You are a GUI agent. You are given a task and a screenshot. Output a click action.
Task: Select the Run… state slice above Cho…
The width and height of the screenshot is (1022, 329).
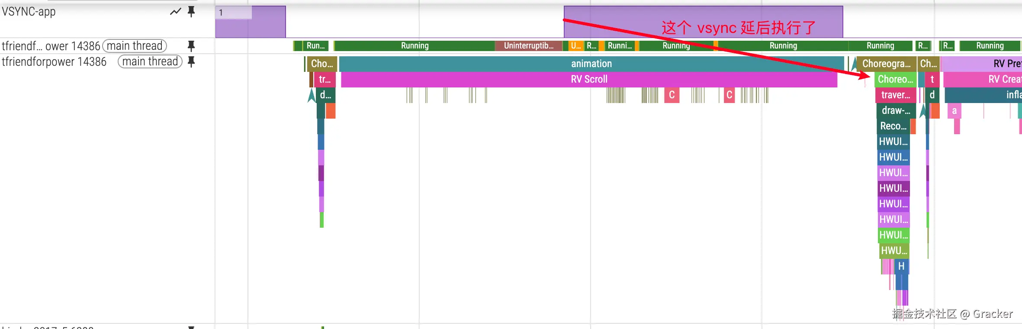tap(315, 46)
